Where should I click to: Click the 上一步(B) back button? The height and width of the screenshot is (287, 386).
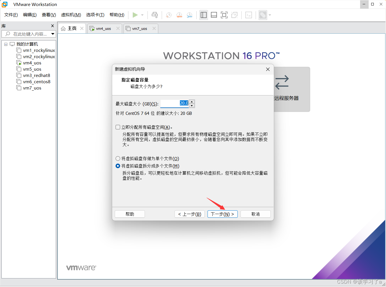[x=190, y=214]
